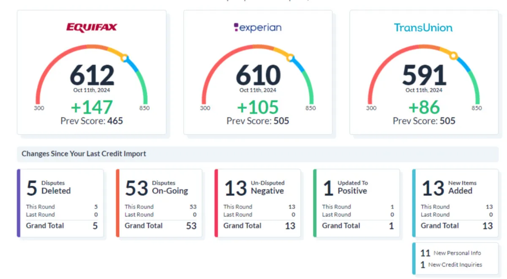The image size is (507, 279).
Task: Open the Disputes Deleted card
Action: tap(60, 203)
